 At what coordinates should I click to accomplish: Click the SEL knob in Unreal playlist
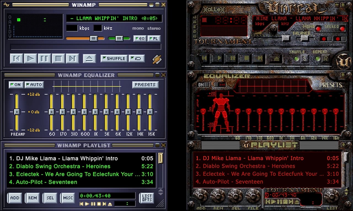[x=235, y=196]
